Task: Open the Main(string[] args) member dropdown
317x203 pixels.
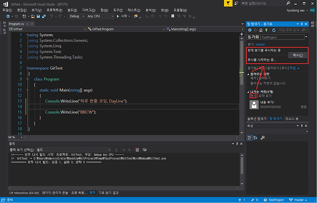Action: tap(205, 29)
